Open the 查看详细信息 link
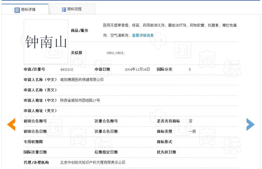262x169 pixels. pos(143,35)
